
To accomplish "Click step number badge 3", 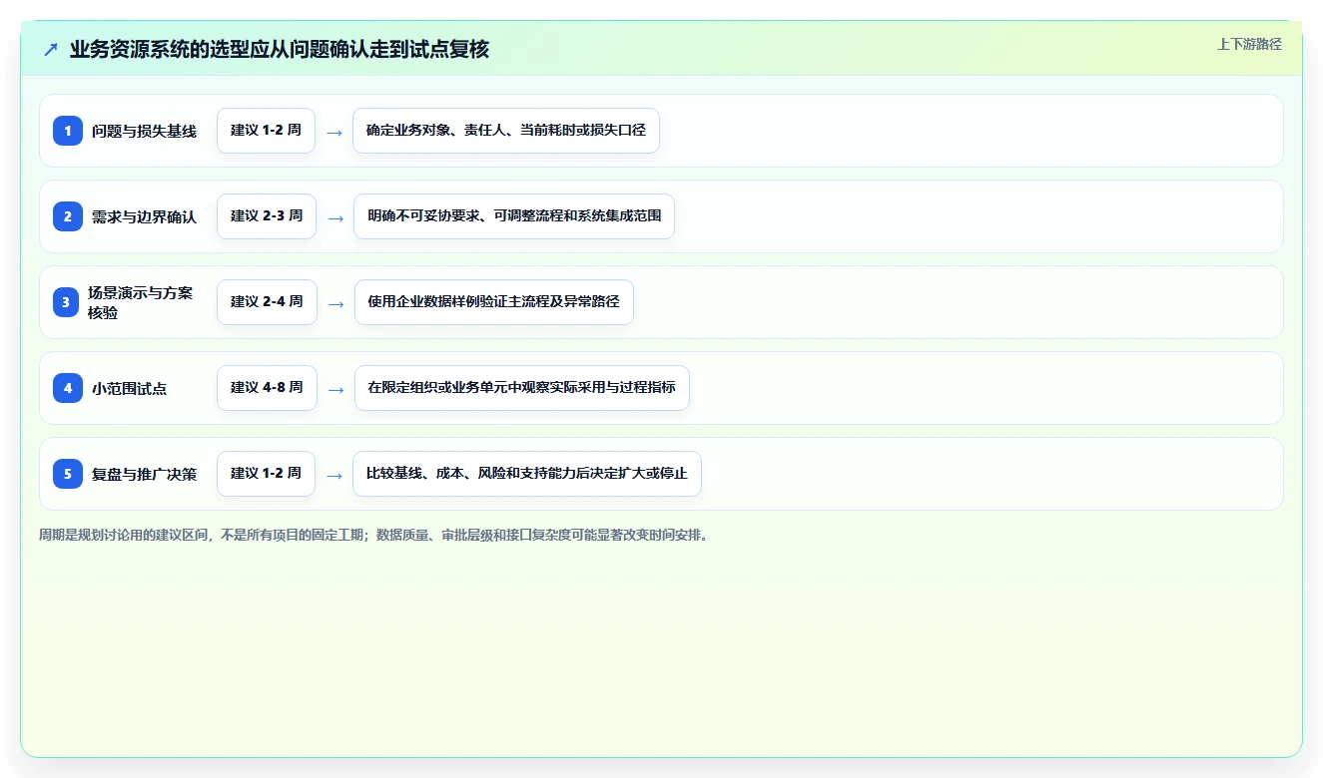I will click(x=66, y=302).
